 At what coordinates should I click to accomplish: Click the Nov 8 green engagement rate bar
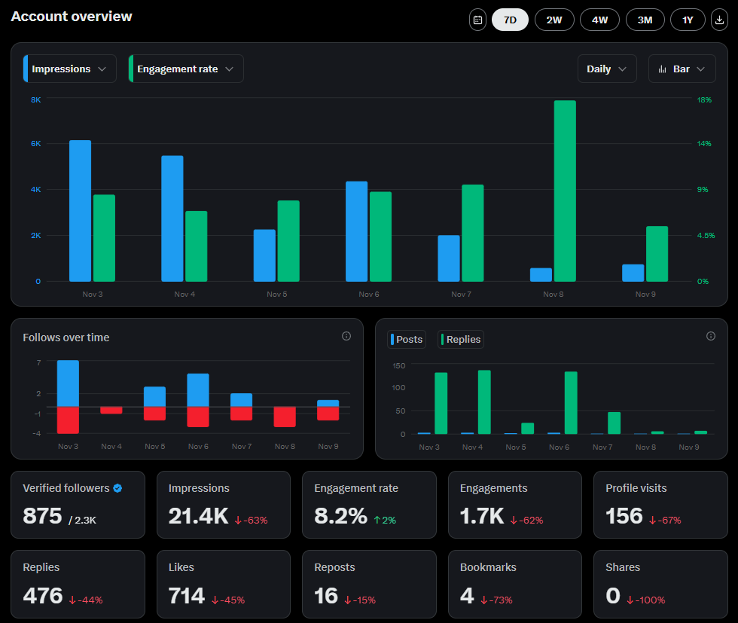[x=565, y=191]
